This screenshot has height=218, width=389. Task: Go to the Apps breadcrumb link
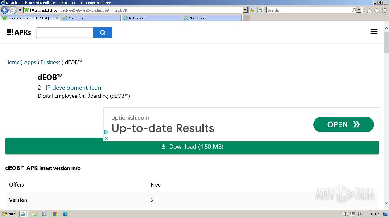(x=30, y=62)
